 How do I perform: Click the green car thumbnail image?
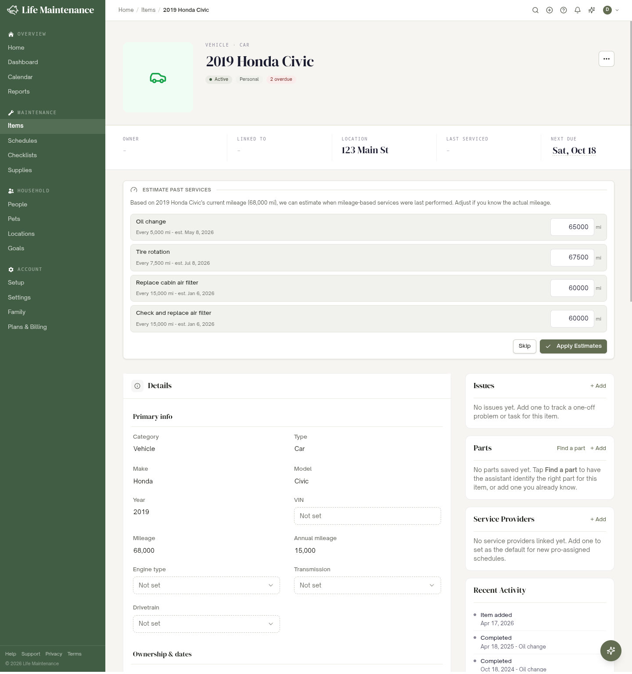tap(158, 77)
